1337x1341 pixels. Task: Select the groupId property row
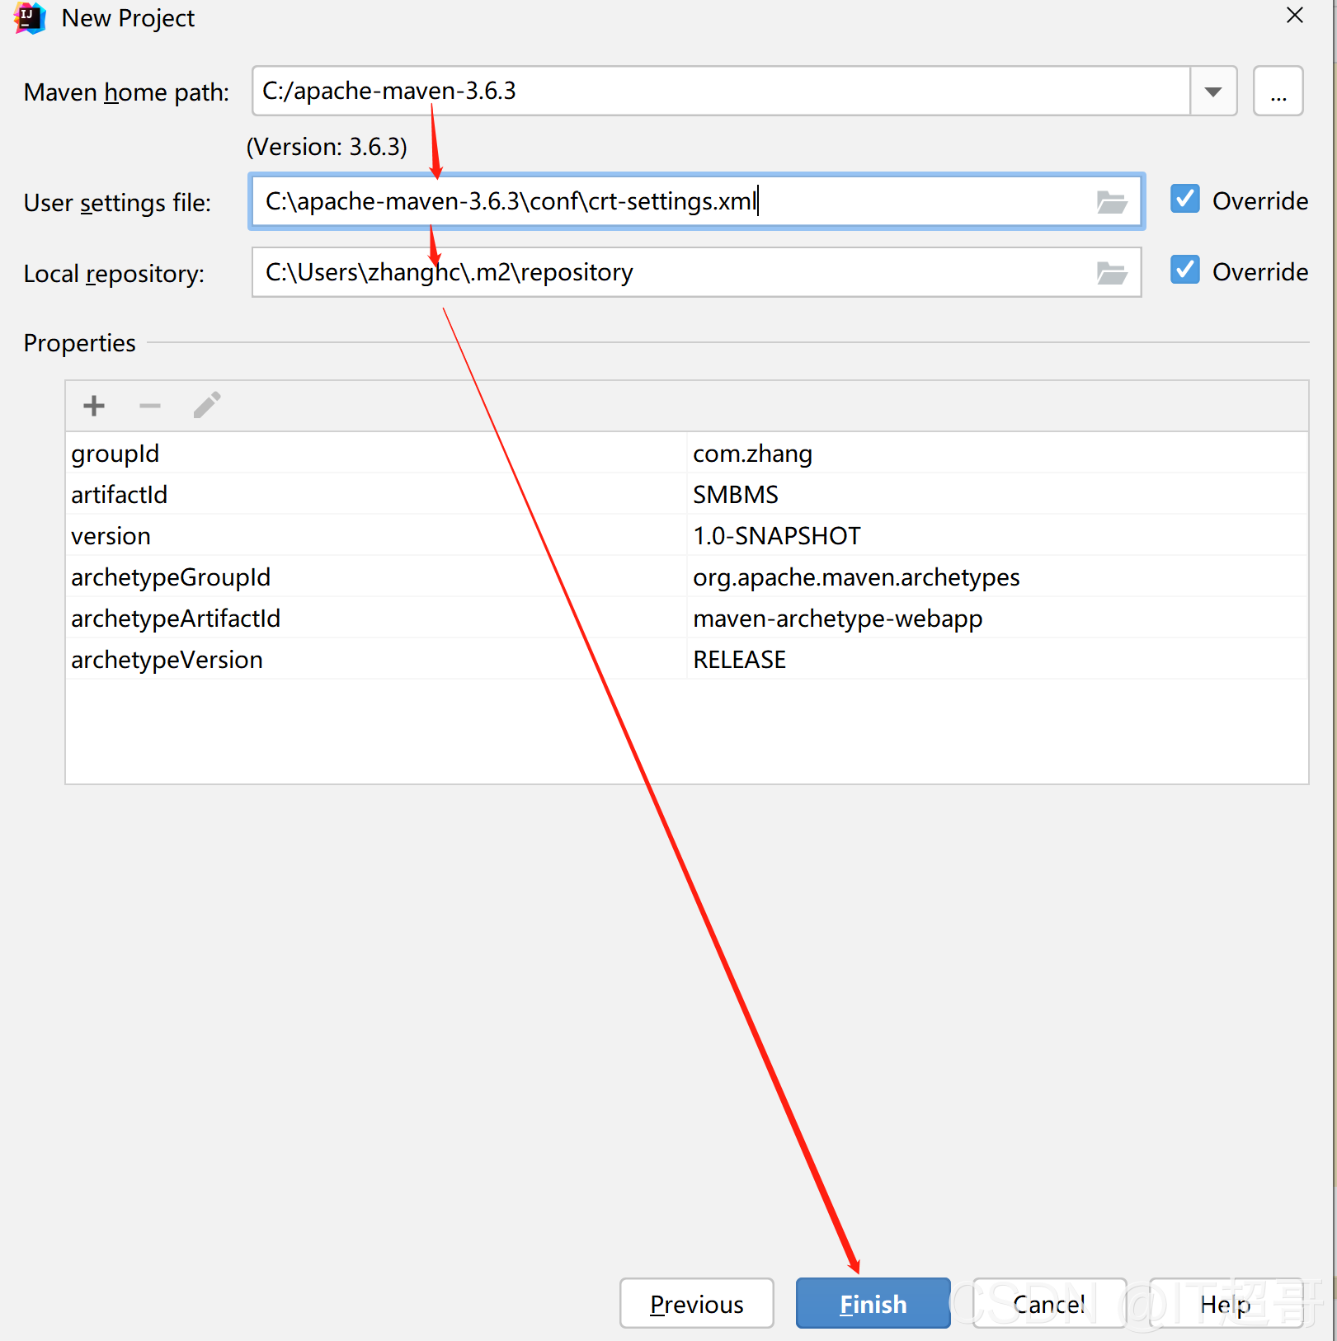(686, 453)
